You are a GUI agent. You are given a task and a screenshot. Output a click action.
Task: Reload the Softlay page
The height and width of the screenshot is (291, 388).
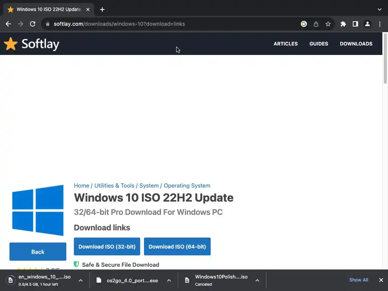[33, 24]
